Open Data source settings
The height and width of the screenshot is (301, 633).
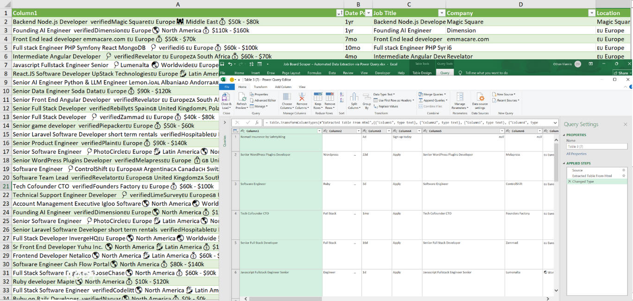(480, 97)
